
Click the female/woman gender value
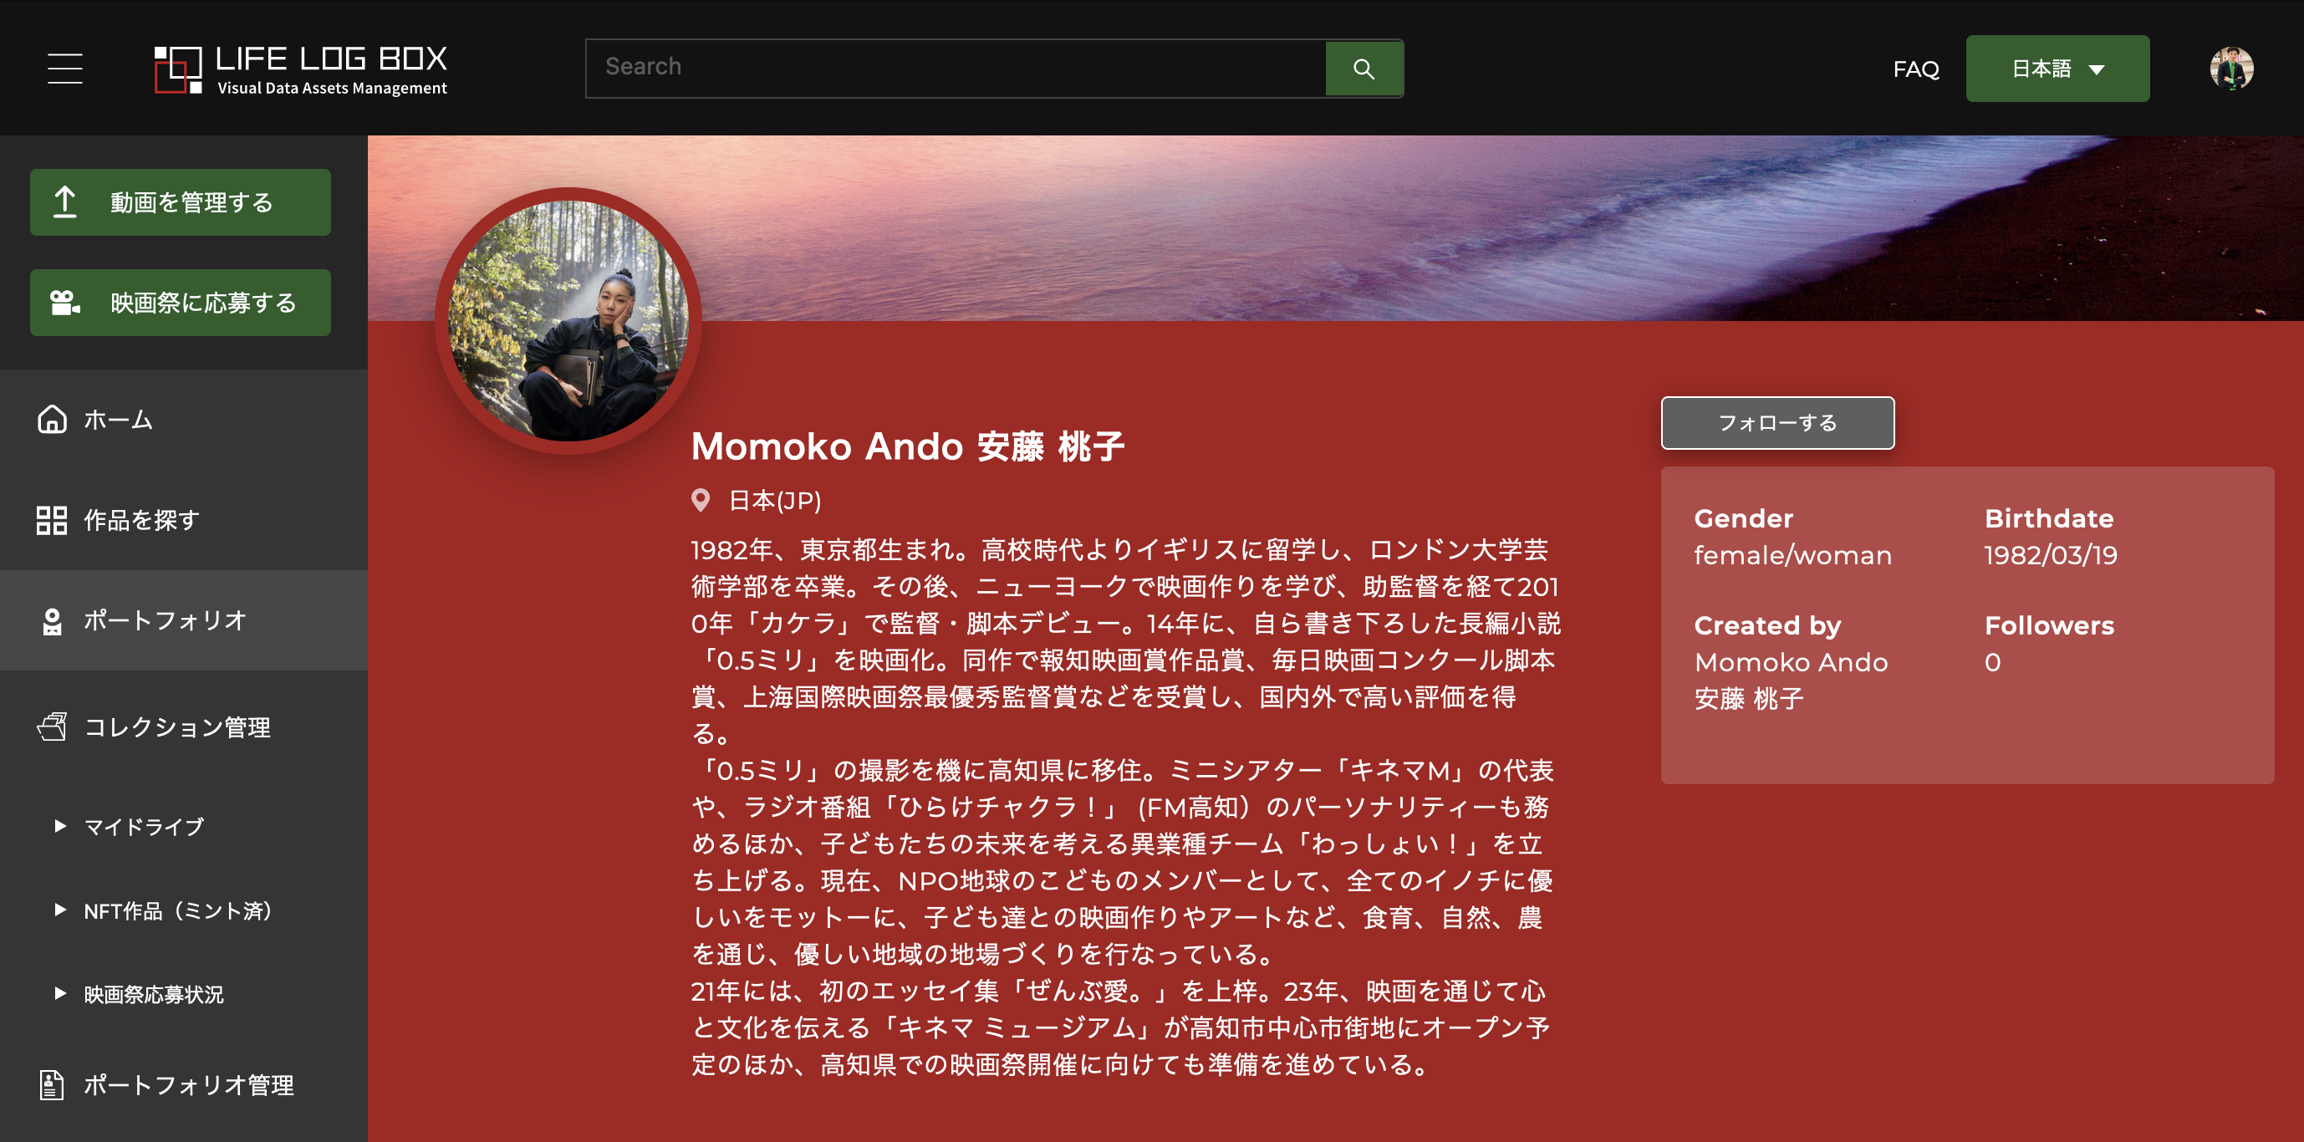(x=1792, y=555)
